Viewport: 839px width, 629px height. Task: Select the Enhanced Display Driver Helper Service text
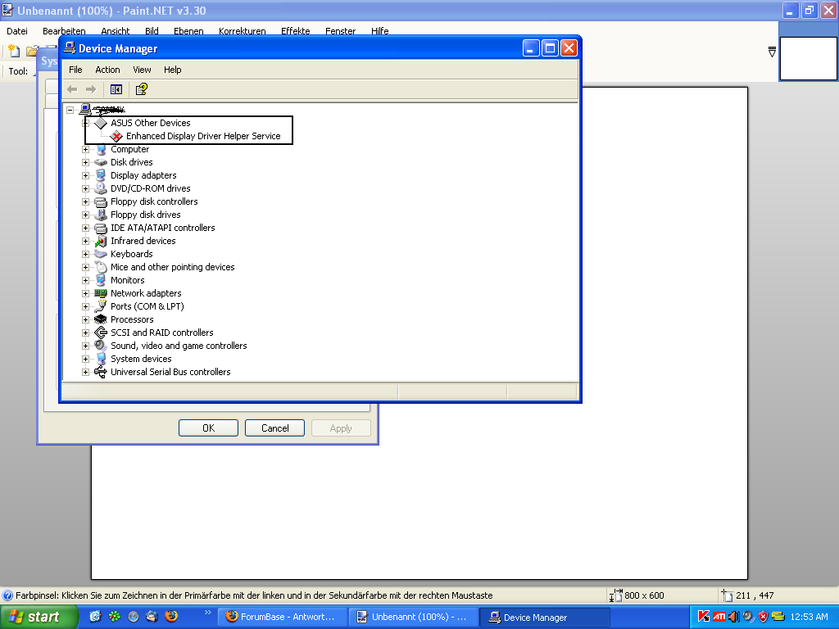click(203, 137)
